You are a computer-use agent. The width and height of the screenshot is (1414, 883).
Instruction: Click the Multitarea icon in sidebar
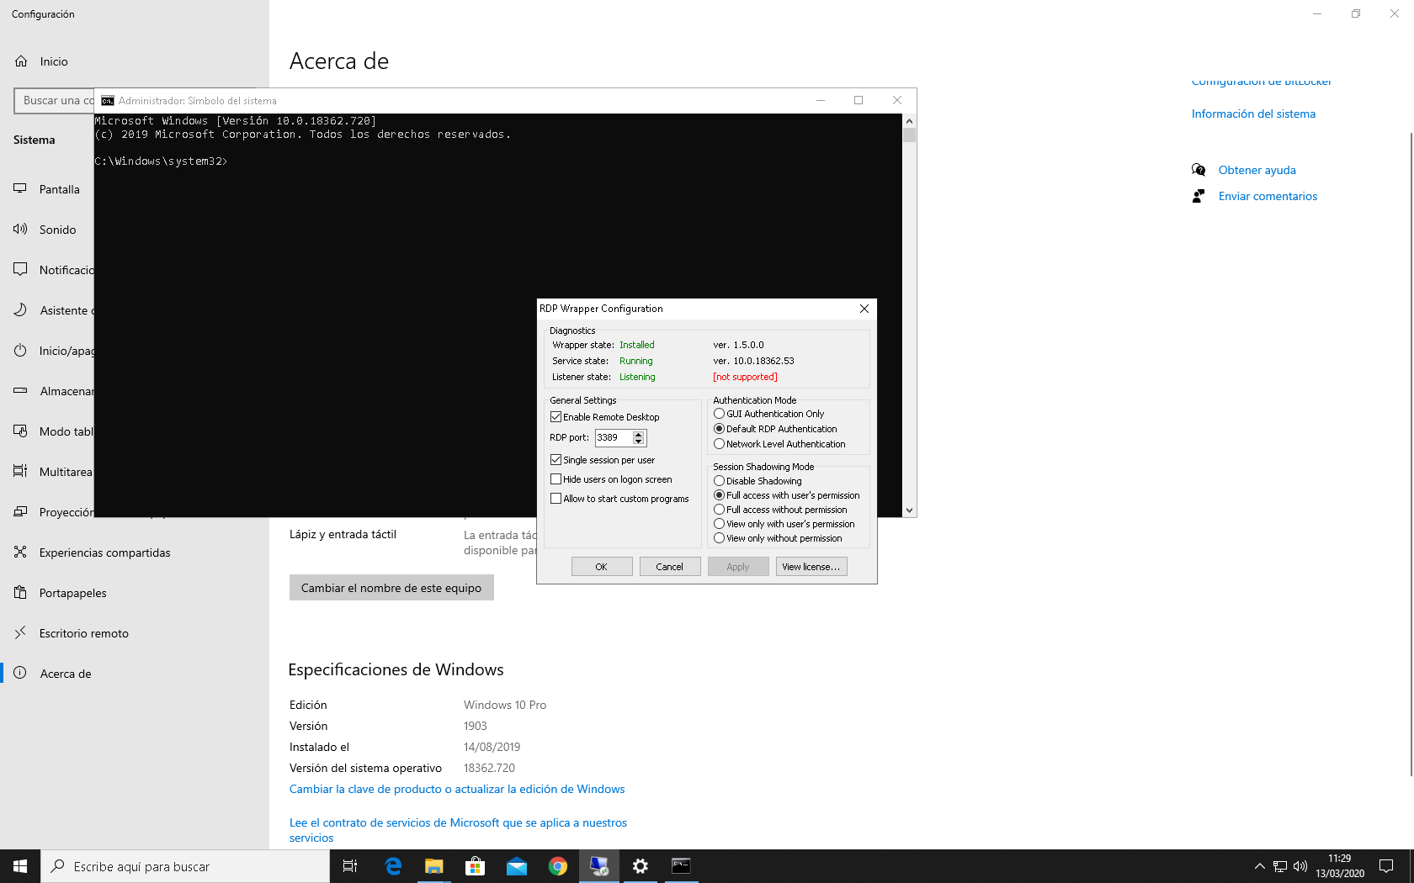(x=20, y=472)
